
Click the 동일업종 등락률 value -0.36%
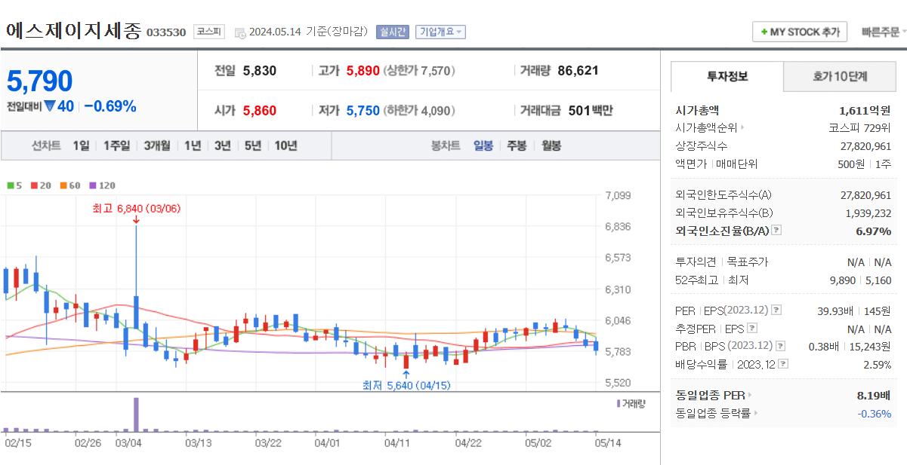tap(875, 413)
